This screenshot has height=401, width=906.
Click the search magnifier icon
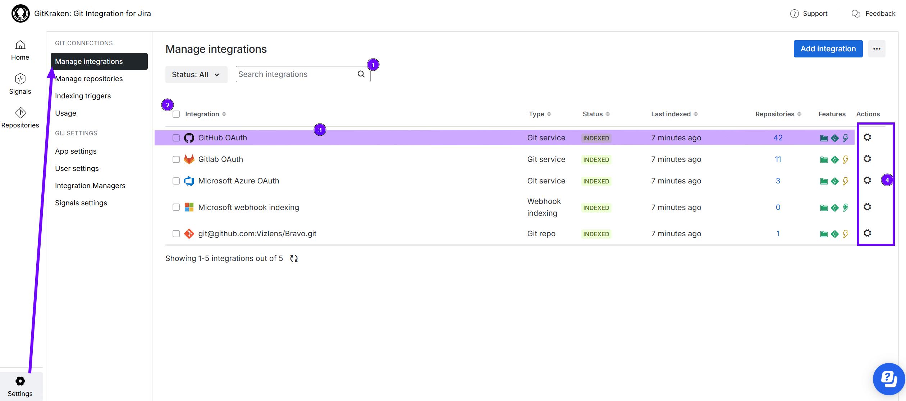click(361, 74)
